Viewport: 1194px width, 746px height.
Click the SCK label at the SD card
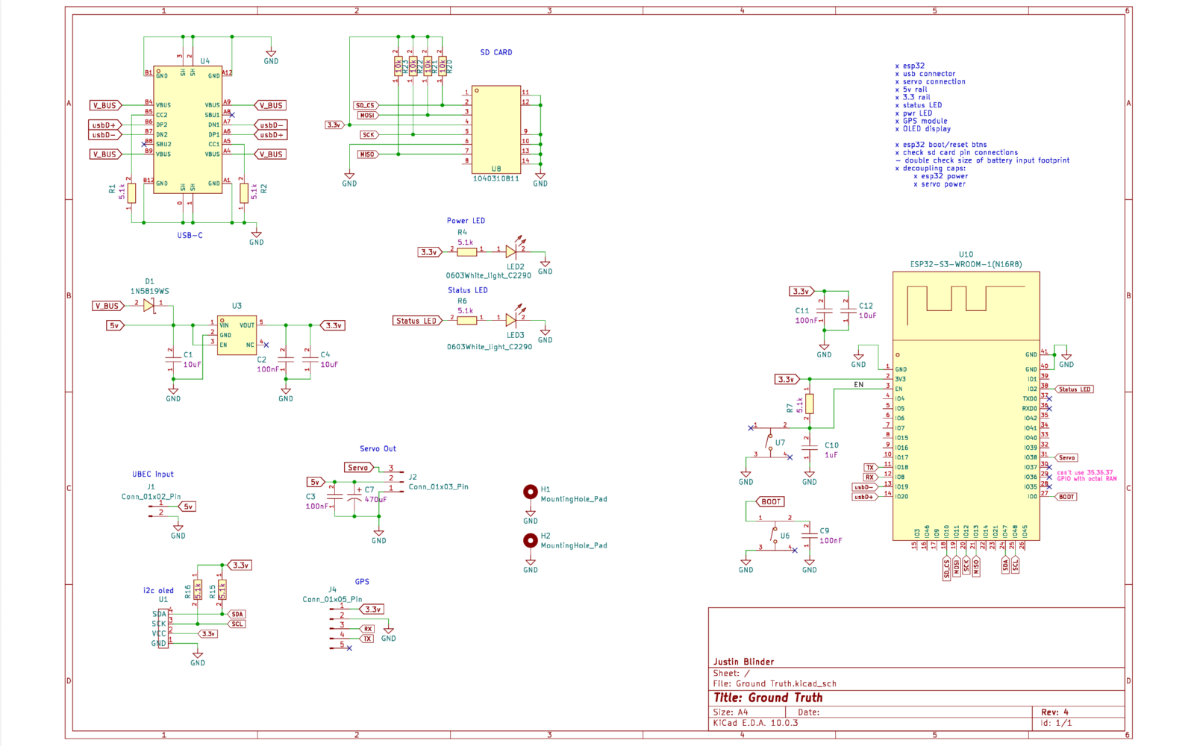(369, 135)
